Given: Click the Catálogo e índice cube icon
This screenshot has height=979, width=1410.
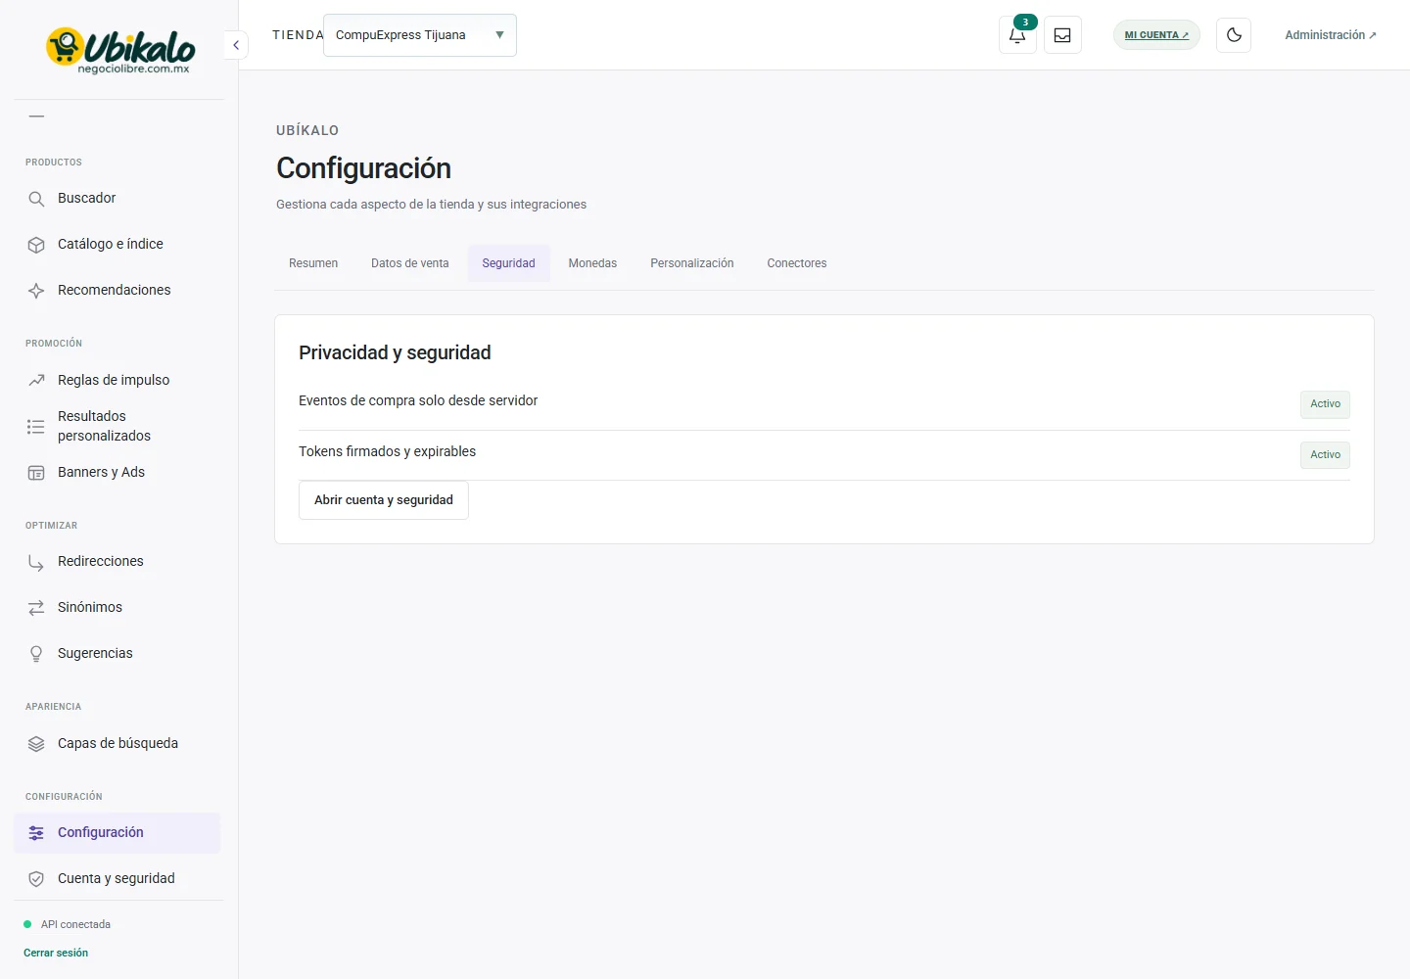Looking at the screenshot, I should [x=36, y=245].
